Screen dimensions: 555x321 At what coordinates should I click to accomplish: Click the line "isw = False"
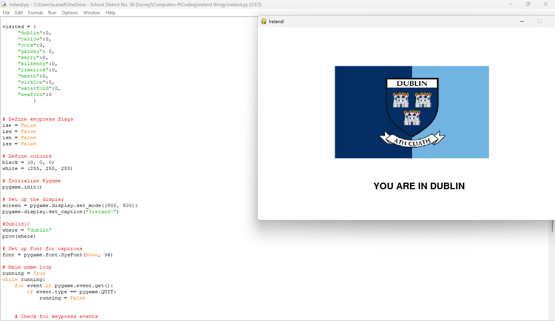19,131
